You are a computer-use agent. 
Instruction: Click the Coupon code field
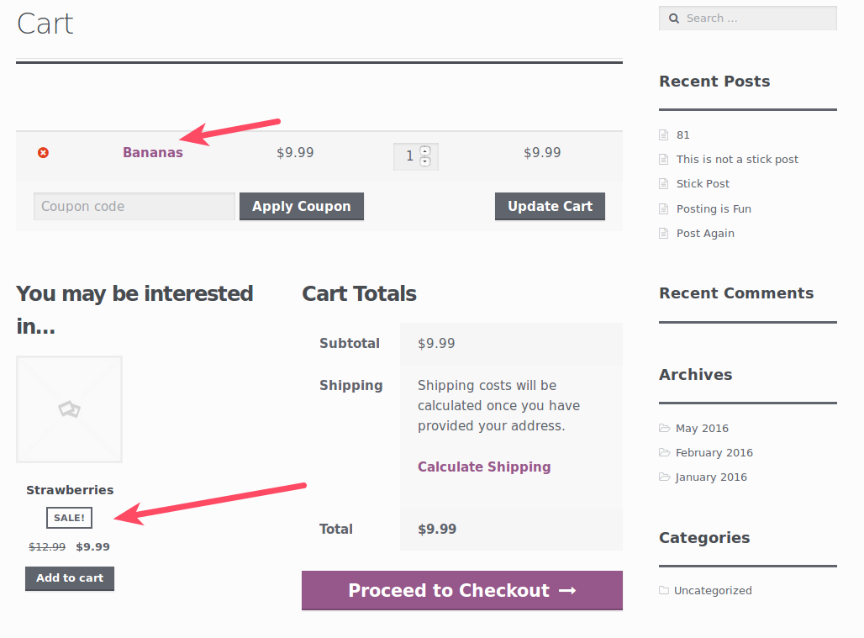pos(134,206)
